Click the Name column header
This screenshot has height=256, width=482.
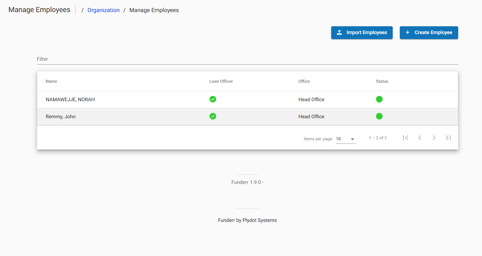pos(51,81)
